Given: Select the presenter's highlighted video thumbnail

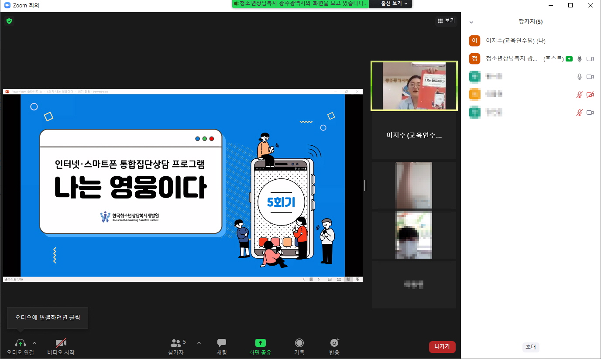Looking at the screenshot, I should (x=414, y=86).
